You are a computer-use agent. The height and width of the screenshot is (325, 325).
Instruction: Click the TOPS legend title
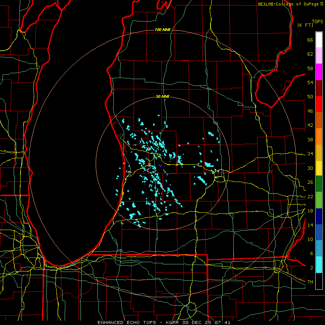(x=317, y=22)
